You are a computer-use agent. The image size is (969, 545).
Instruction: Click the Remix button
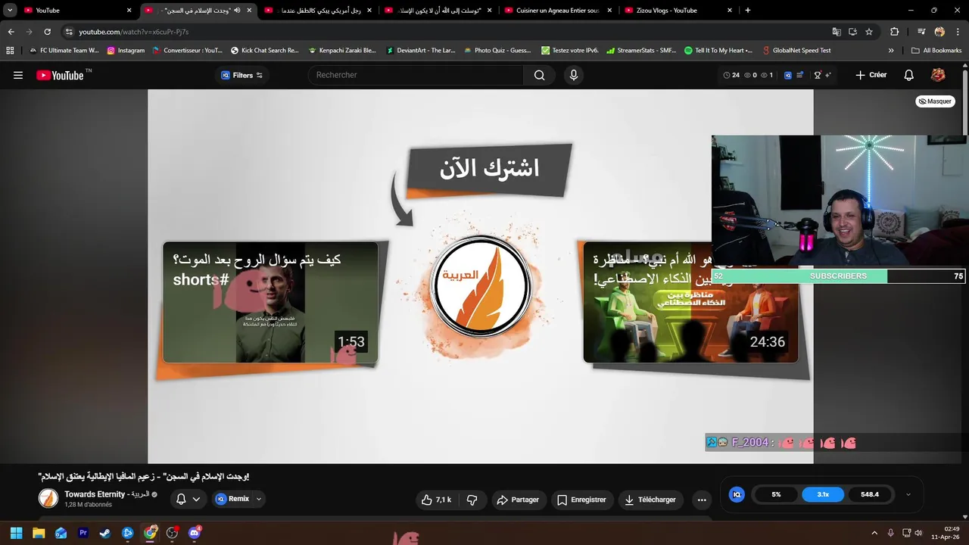click(x=232, y=499)
